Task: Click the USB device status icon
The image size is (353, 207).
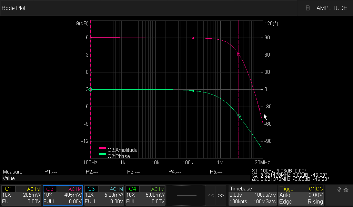Action: 339,189
